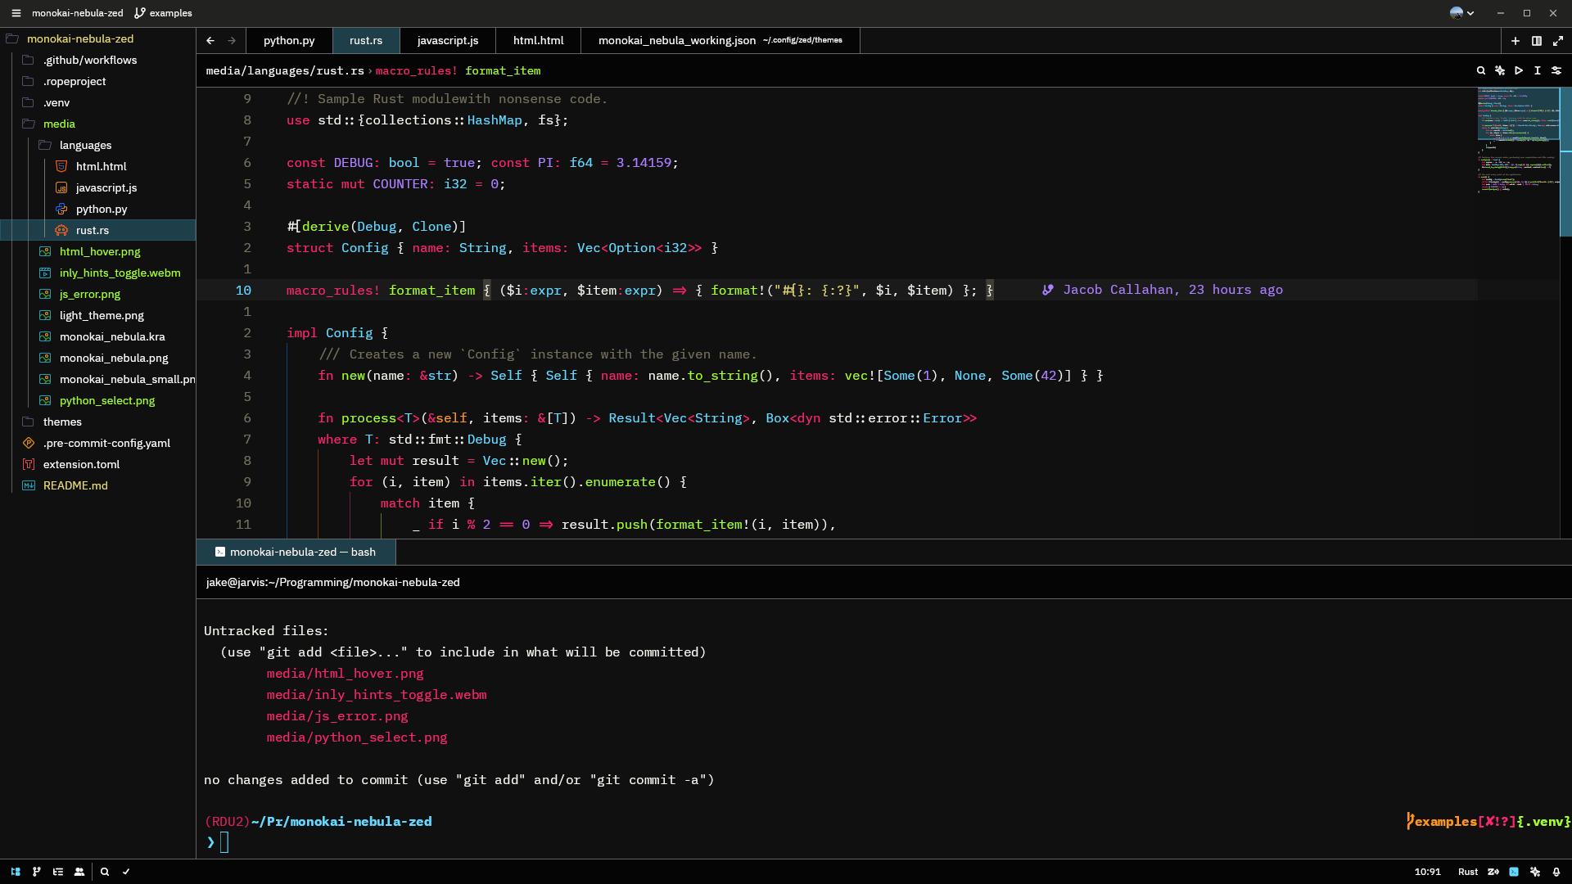Switch to the python.py tab

tap(289, 40)
